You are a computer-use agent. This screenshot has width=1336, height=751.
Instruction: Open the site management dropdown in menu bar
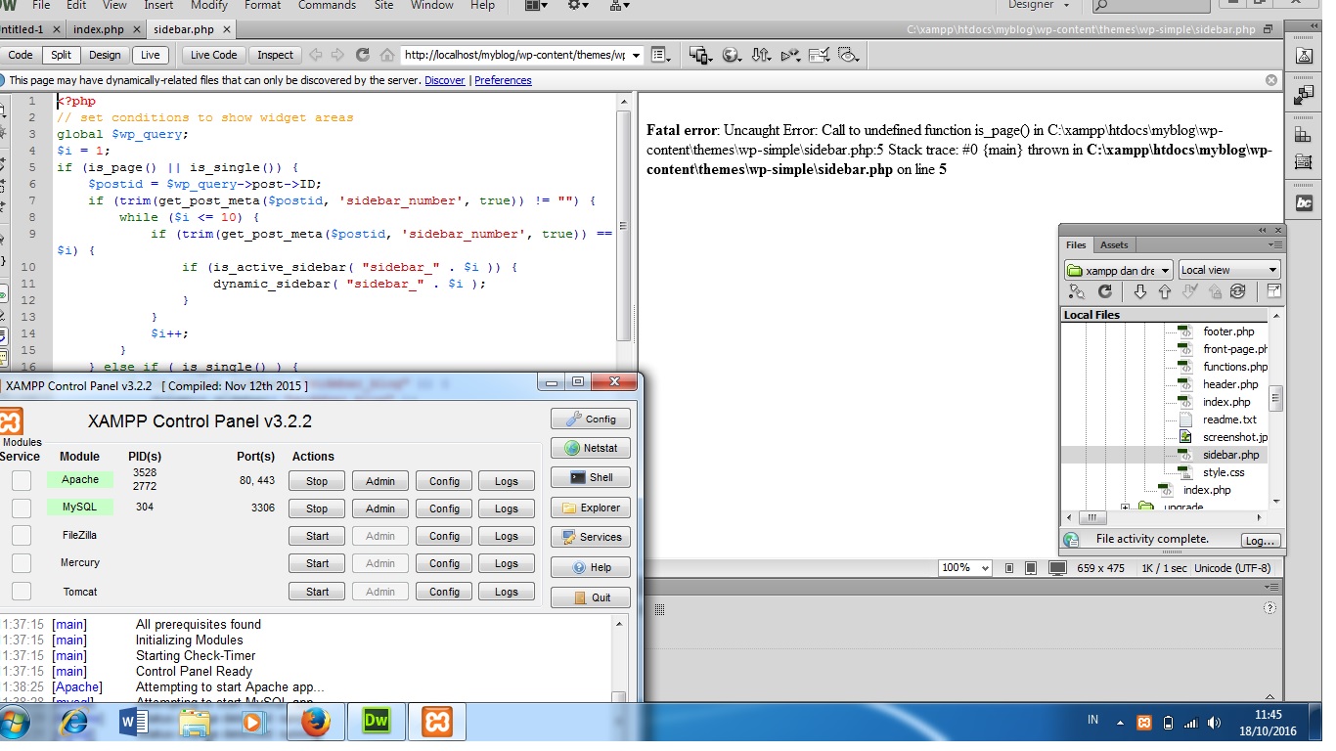[619, 5]
